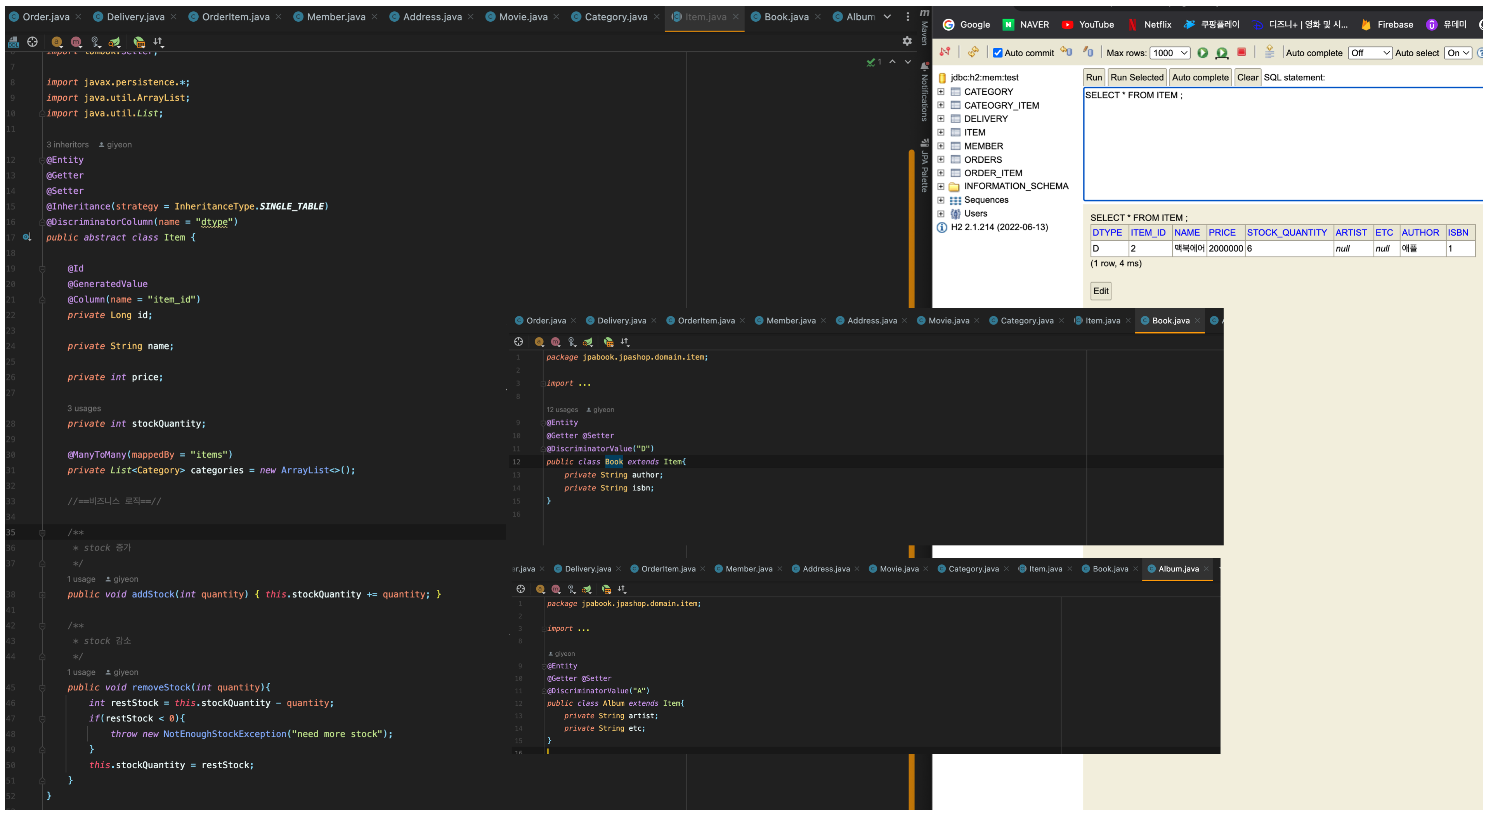Click the green H2 Run play icon

(x=1203, y=53)
